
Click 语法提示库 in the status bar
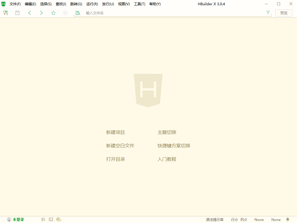215,220
